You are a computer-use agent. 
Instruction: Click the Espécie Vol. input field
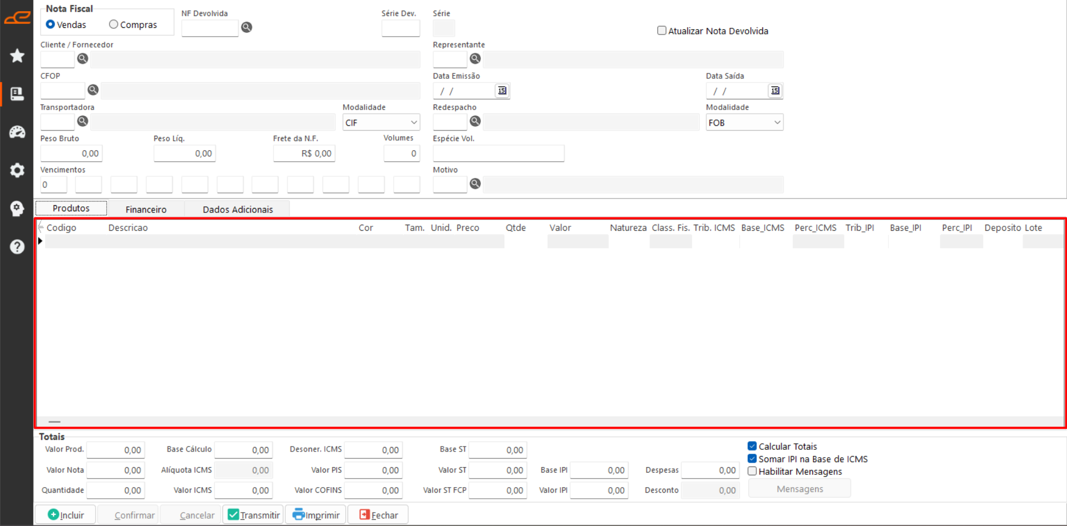click(x=498, y=153)
